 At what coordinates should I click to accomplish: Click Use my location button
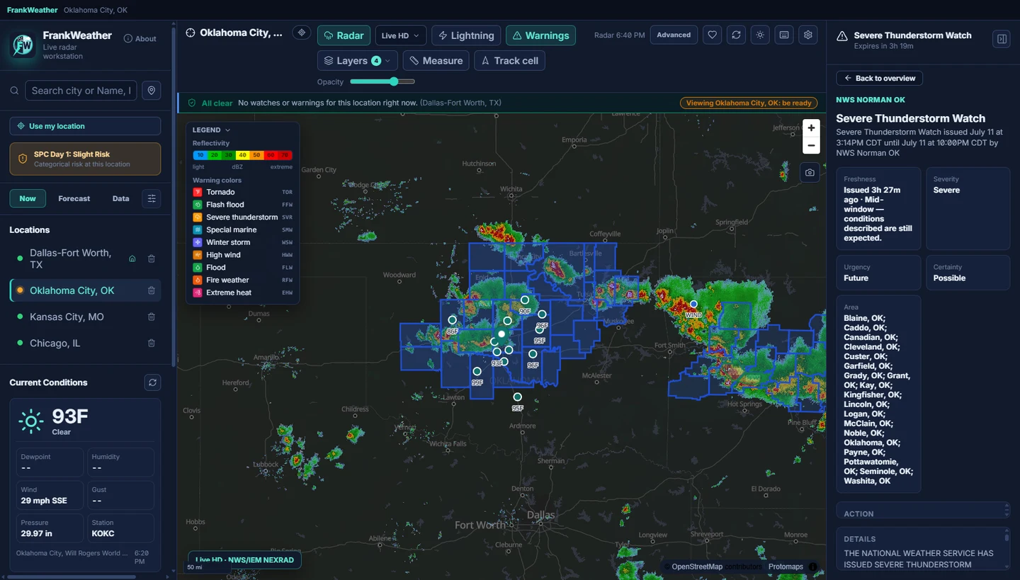pos(85,126)
